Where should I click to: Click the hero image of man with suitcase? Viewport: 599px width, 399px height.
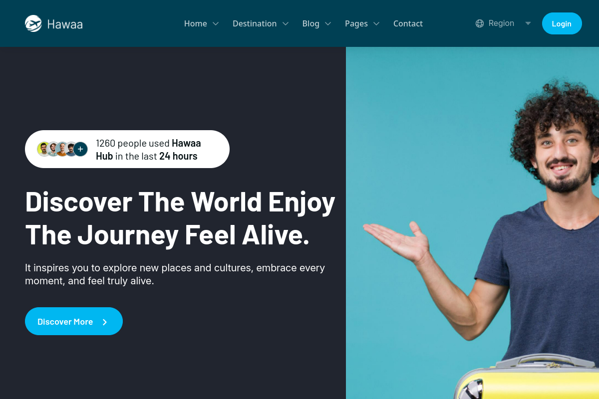[472, 223]
